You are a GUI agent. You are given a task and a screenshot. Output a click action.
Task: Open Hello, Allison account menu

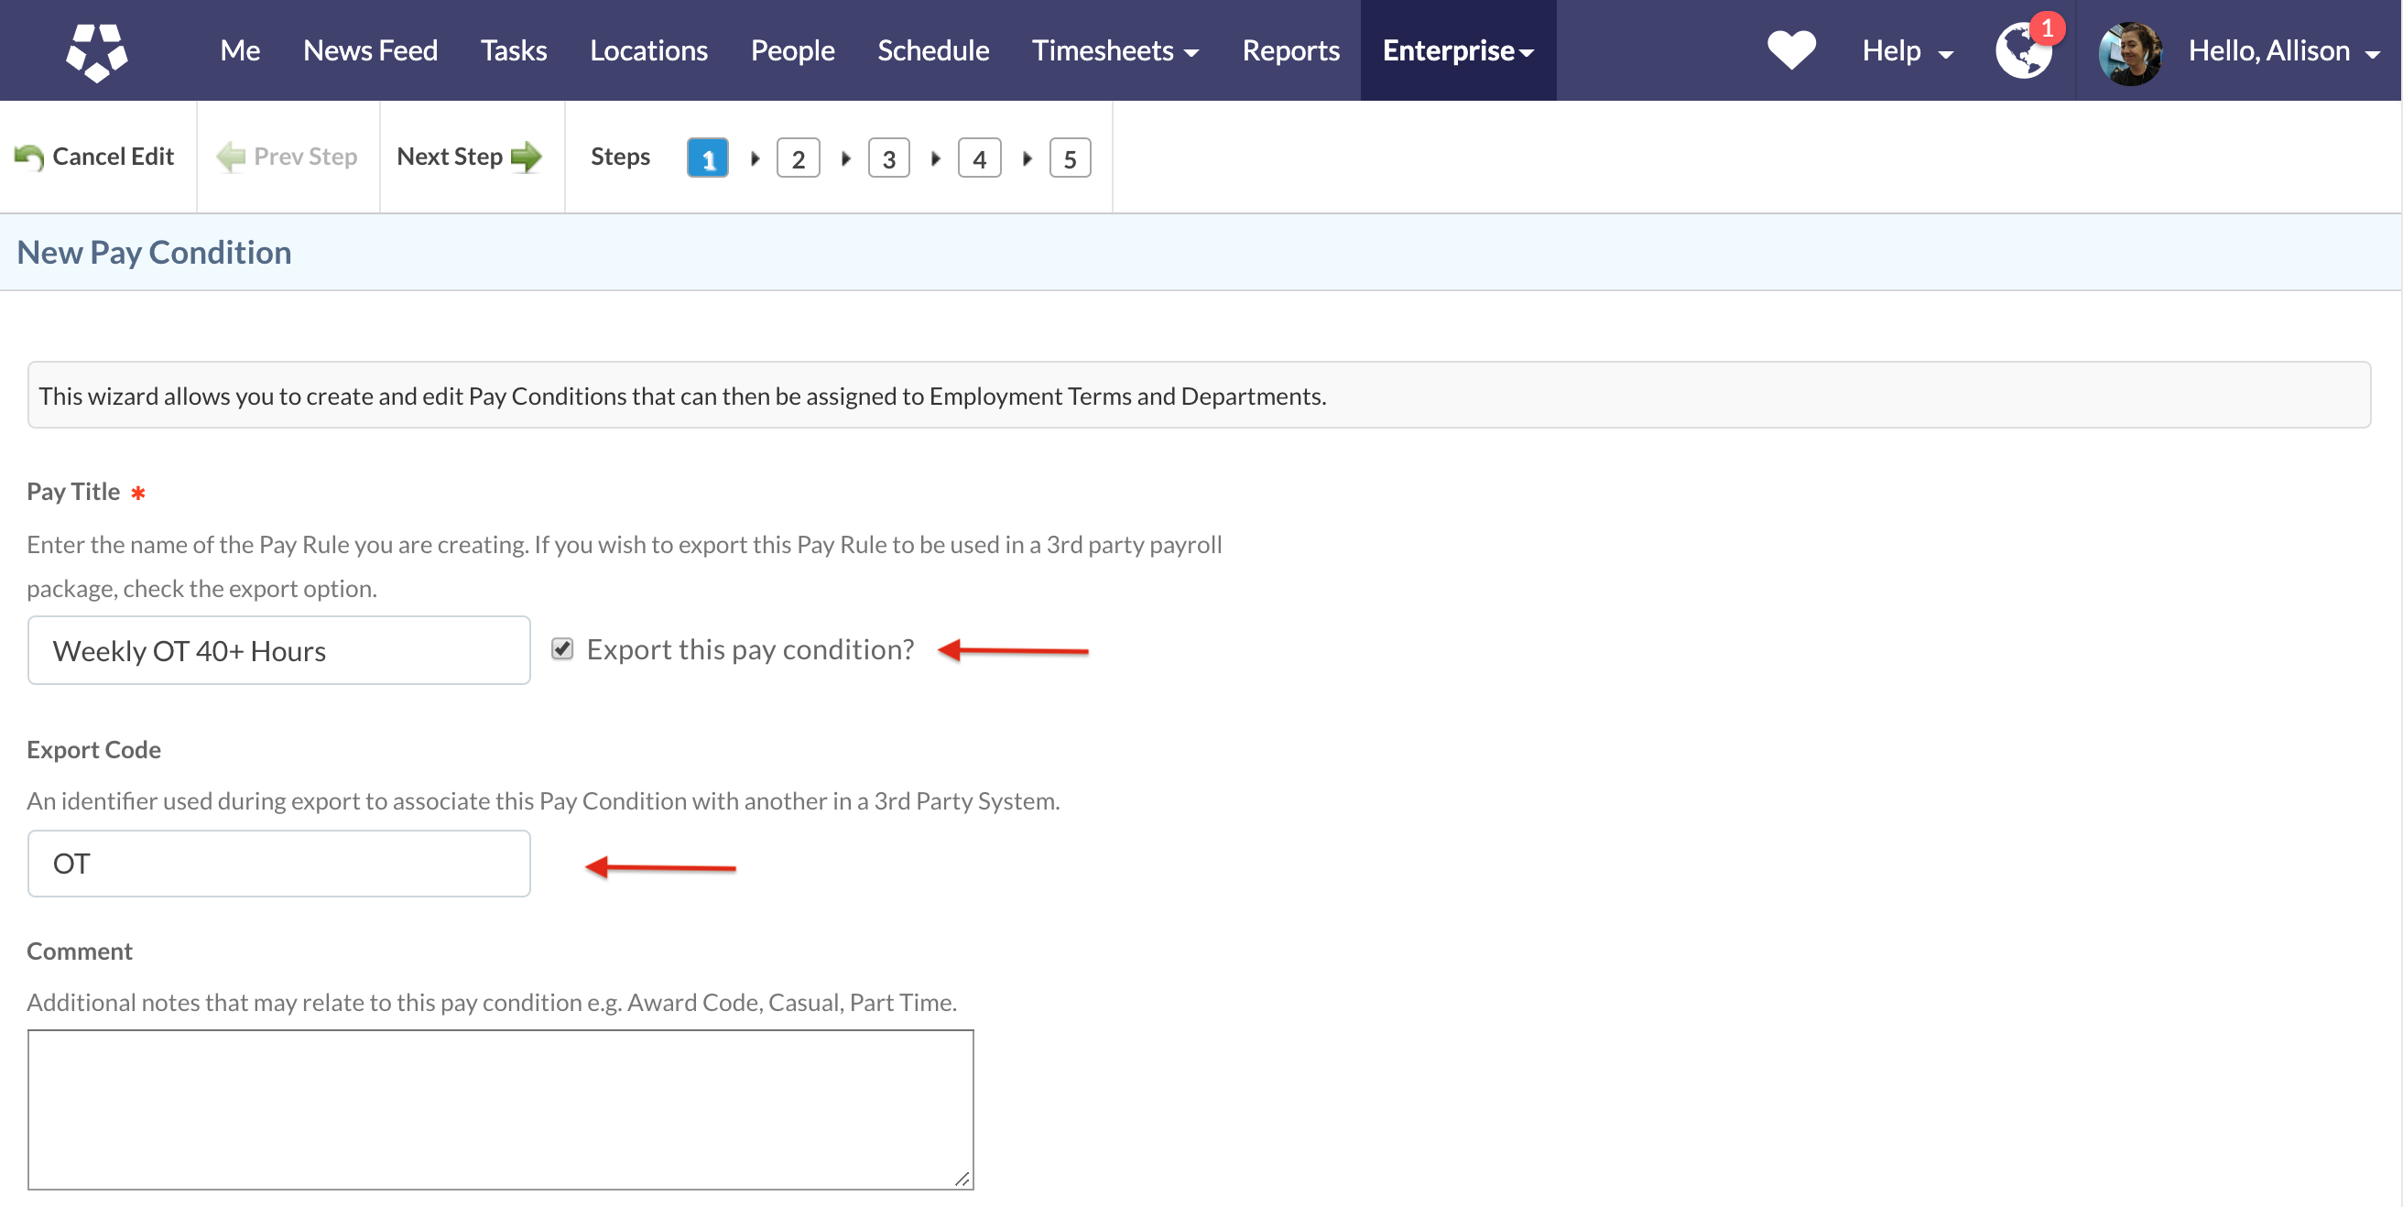(2283, 51)
